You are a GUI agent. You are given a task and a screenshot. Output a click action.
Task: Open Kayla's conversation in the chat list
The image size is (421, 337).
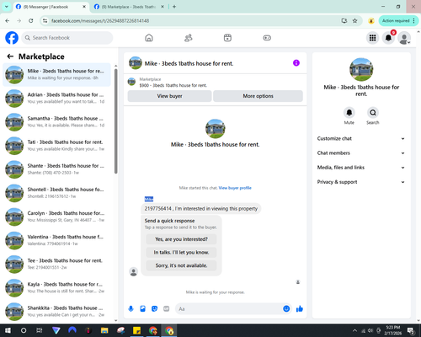pyautogui.click(x=56, y=288)
